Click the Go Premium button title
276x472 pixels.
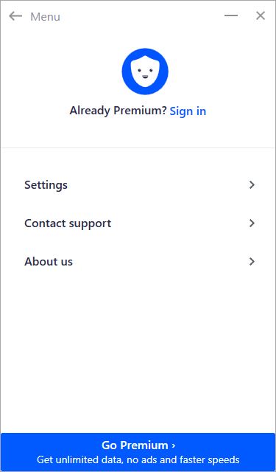click(x=135, y=445)
